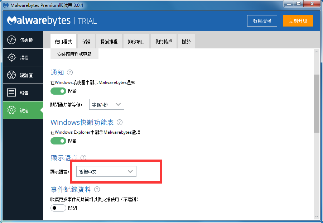Disable the 通知 notification toggle
This screenshot has height=223, width=323.
pyautogui.click(x=58, y=91)
